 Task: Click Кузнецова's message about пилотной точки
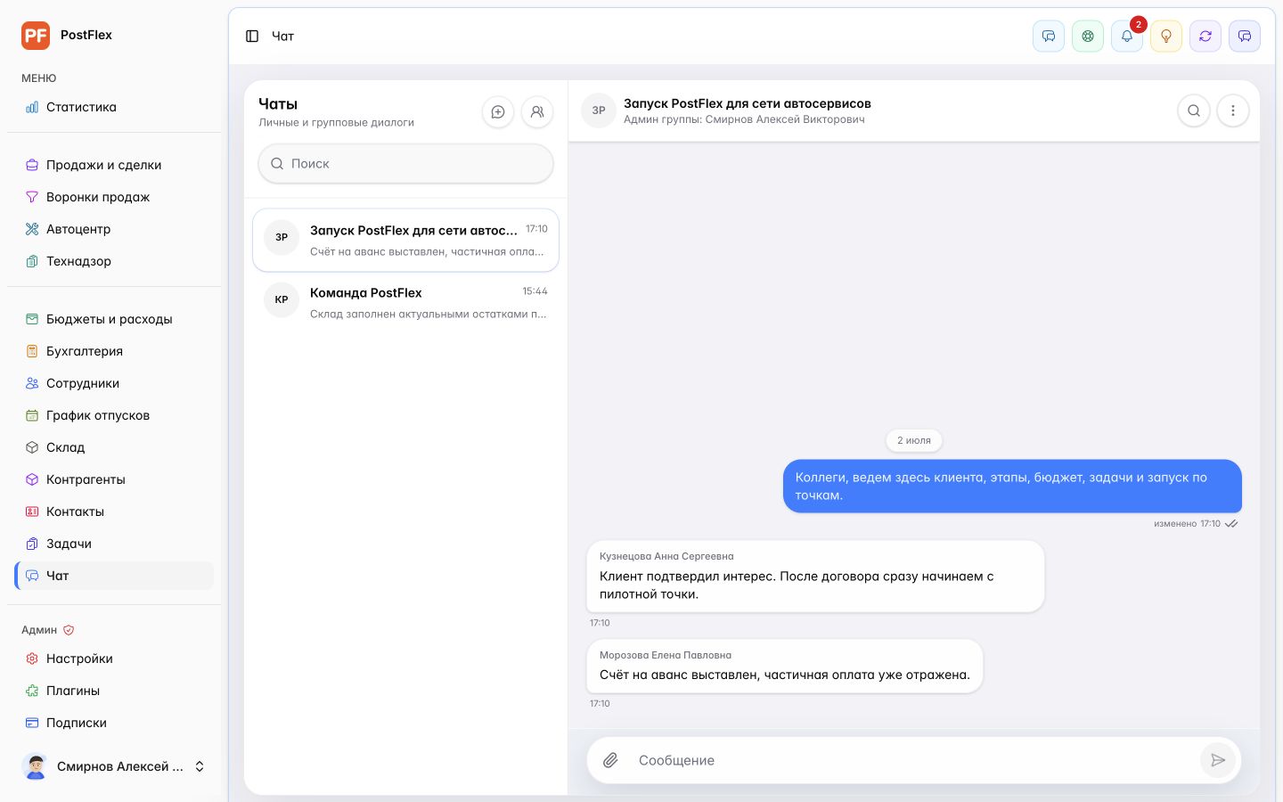(815, 577)
